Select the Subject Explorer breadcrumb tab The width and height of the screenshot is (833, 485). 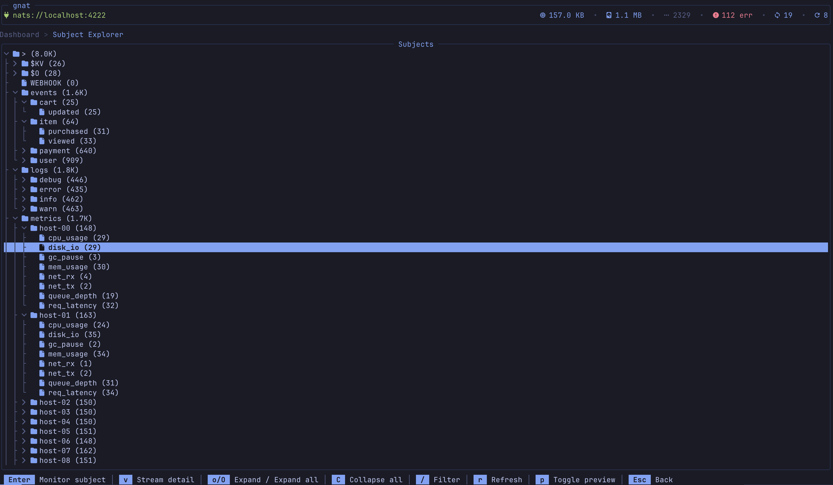coord(88,34)
